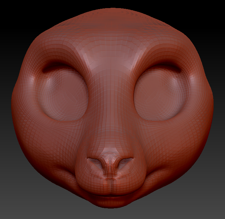Click the left muzzle pad beside the nose
The width and height of the screenshot is (225, 219).
[88, 179]
